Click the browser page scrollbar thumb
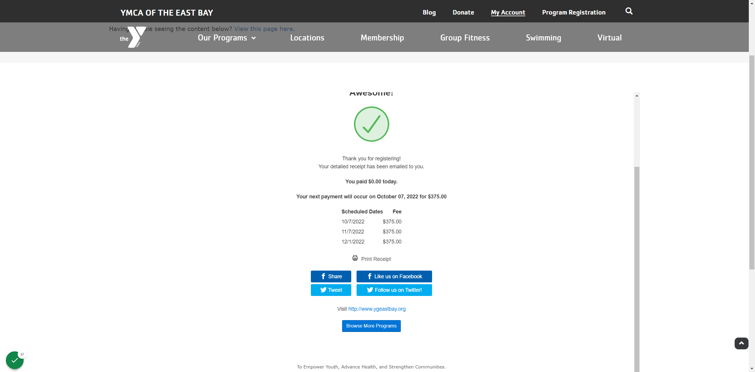Image resolution: width=755 pixels, height=372 pixels. point(752,162)
